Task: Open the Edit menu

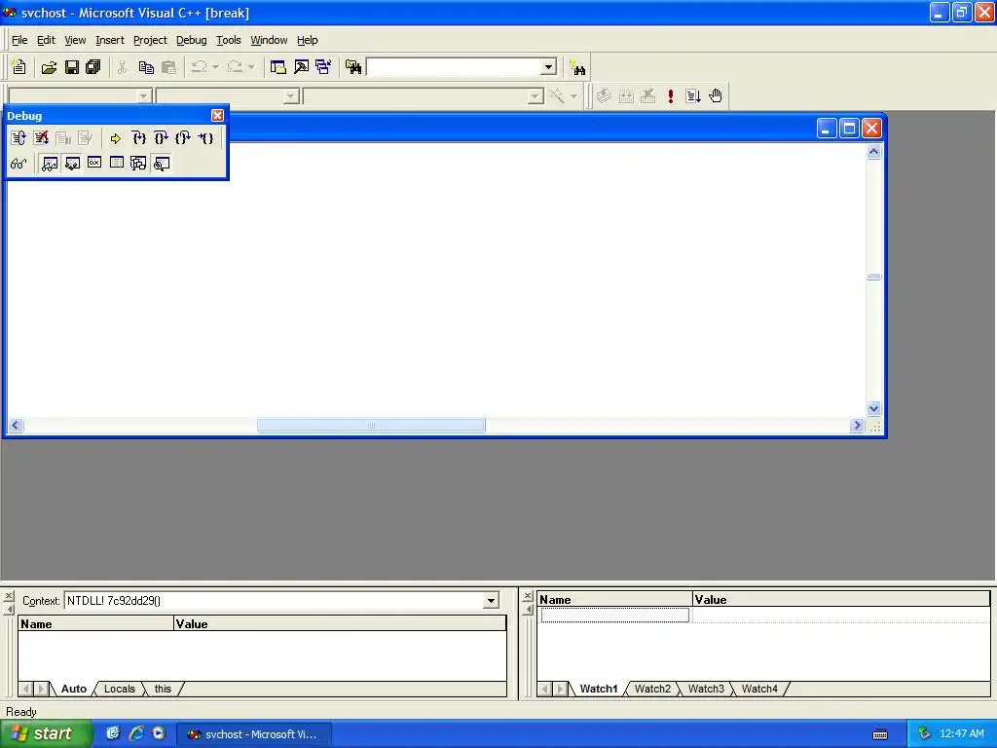Action: 46,40
